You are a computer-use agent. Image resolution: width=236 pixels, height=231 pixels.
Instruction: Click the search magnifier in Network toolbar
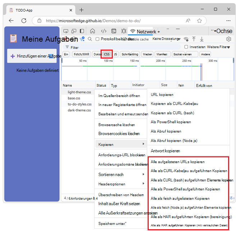[x=90, y=39]
